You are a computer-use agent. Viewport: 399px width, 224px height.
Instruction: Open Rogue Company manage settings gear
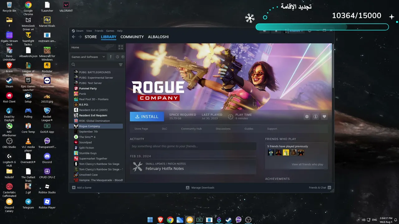tap(307, 116)
